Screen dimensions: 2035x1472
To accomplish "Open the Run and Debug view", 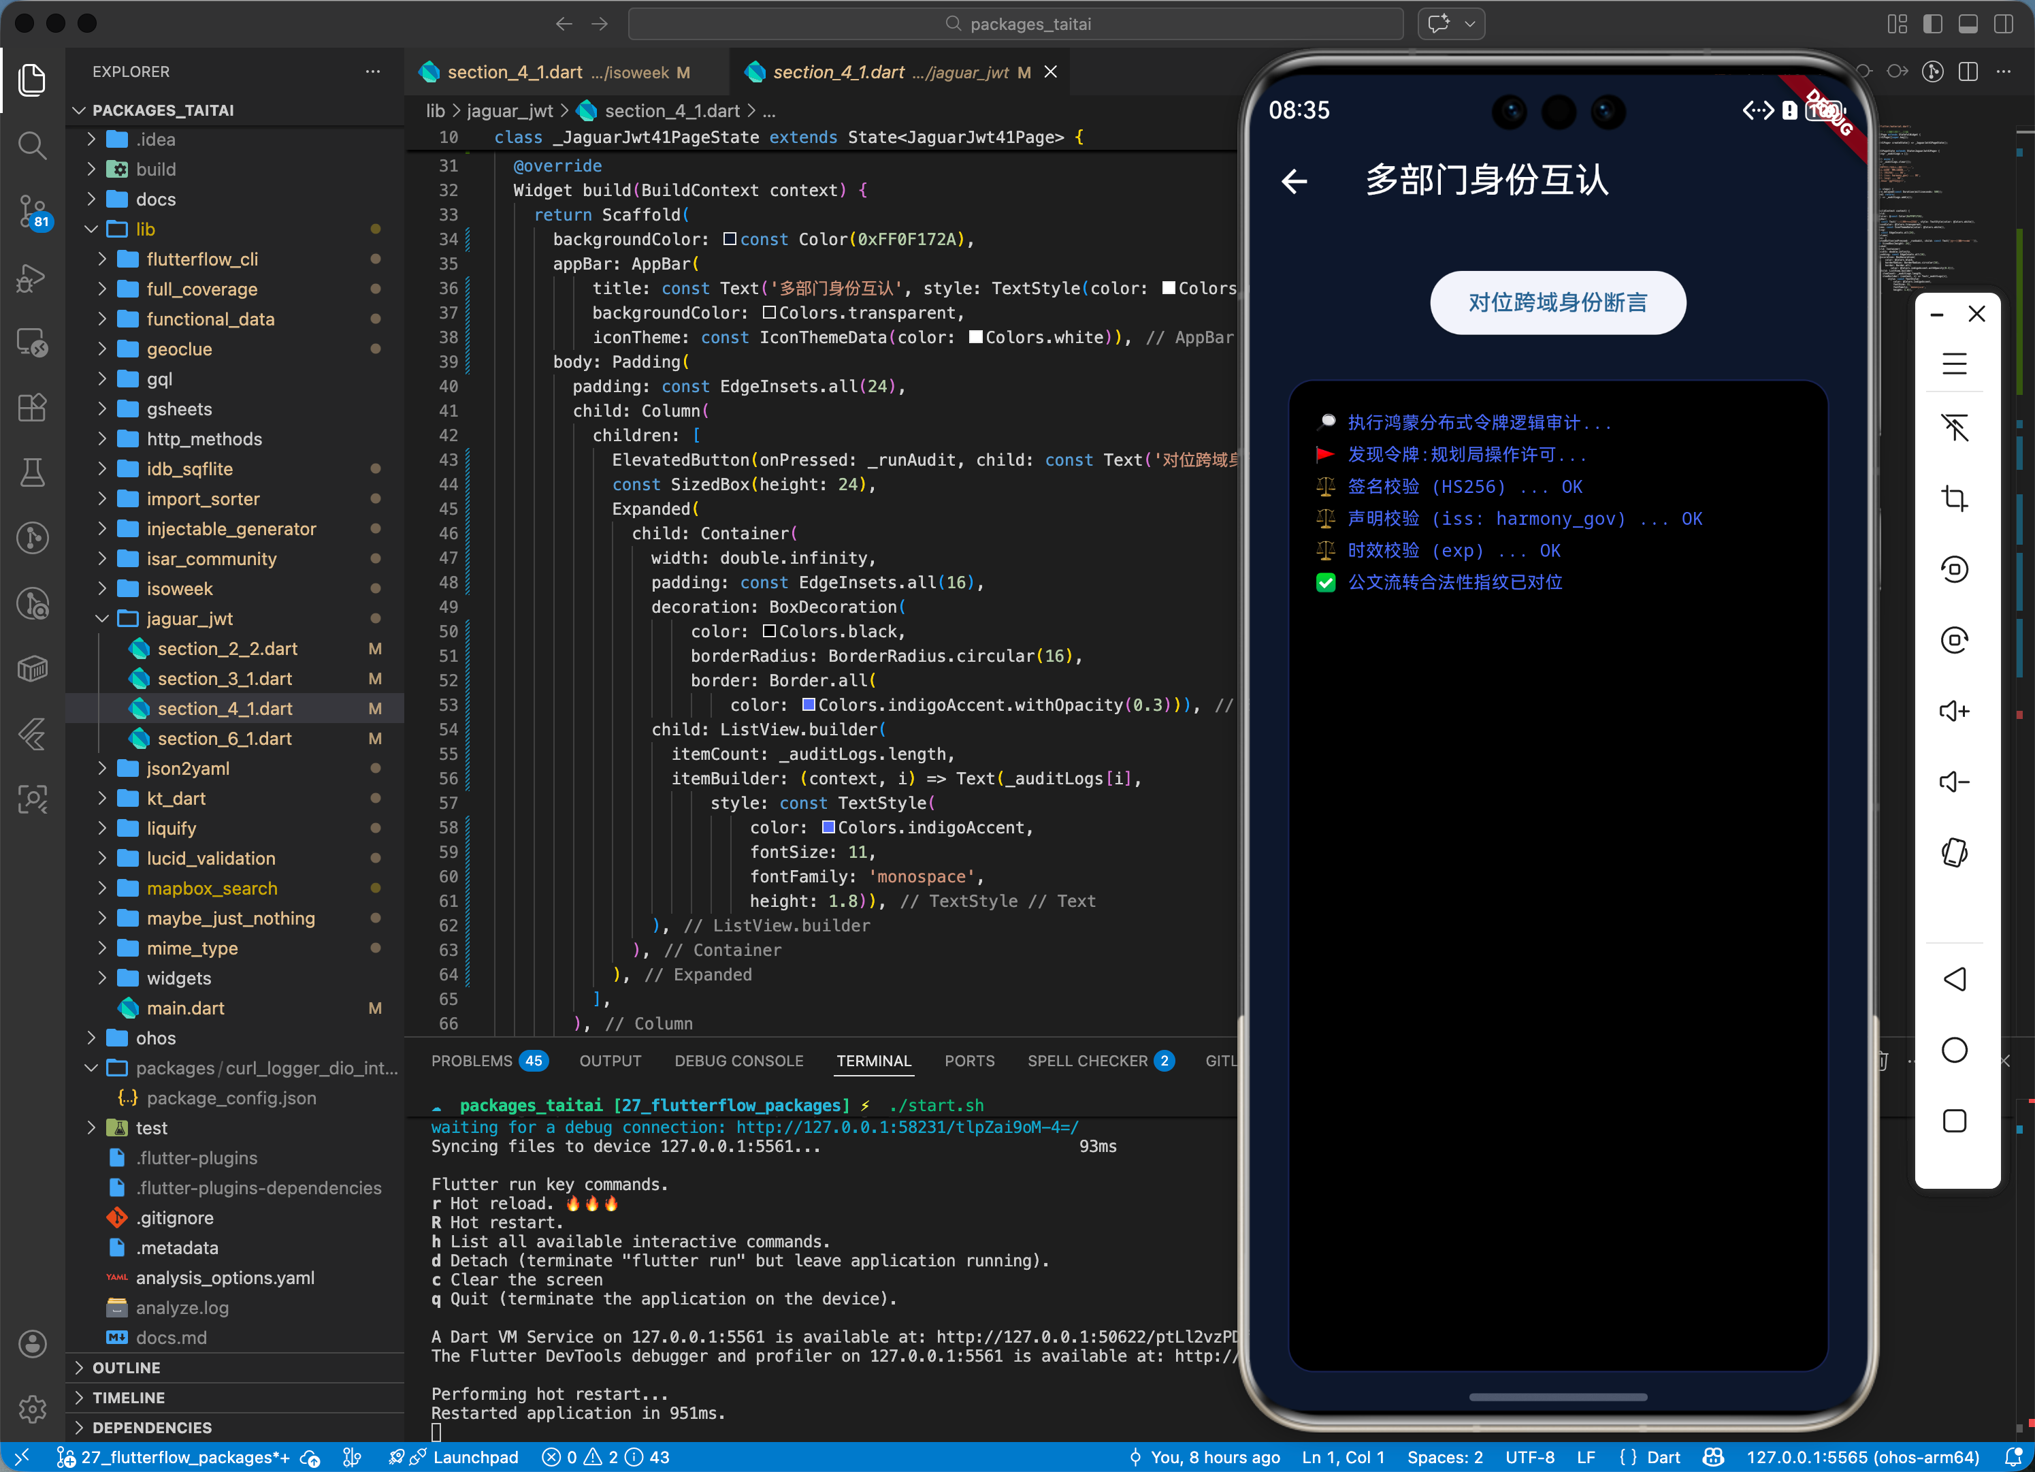I will [x=32, y=278].
